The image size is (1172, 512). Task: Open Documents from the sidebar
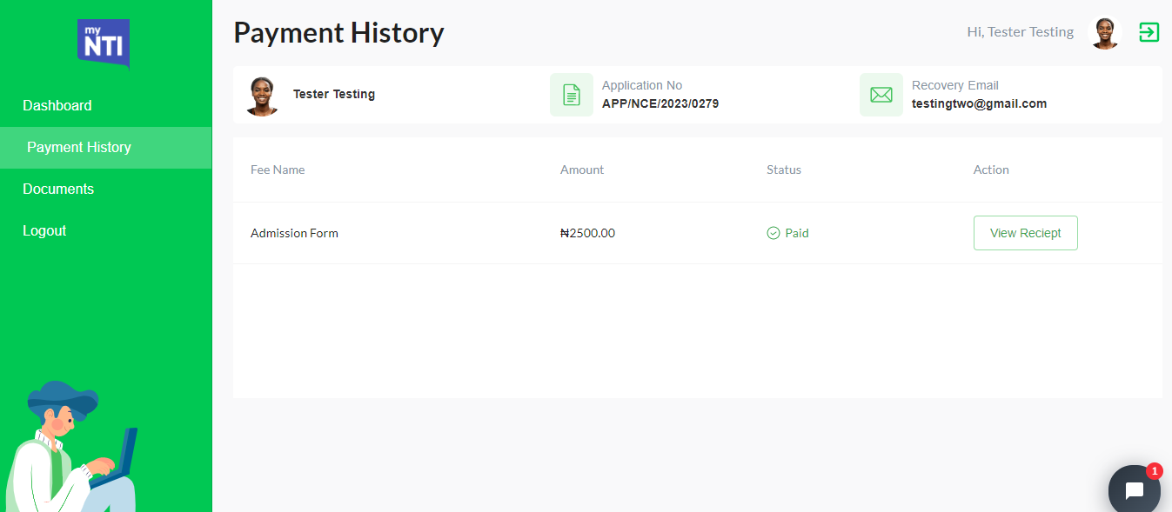click(x=58, y=189)
